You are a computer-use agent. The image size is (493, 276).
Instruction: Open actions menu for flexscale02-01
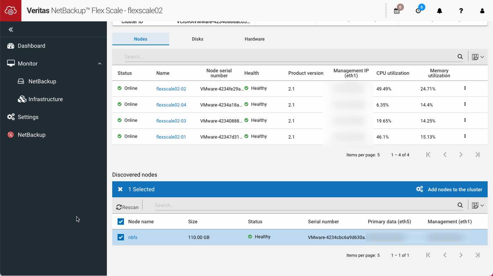(465, 136)
